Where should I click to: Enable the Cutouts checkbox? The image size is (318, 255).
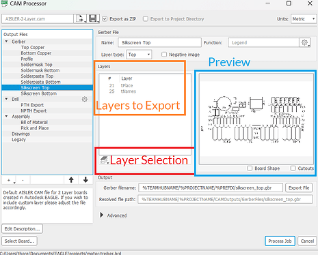tap(293, 168)
